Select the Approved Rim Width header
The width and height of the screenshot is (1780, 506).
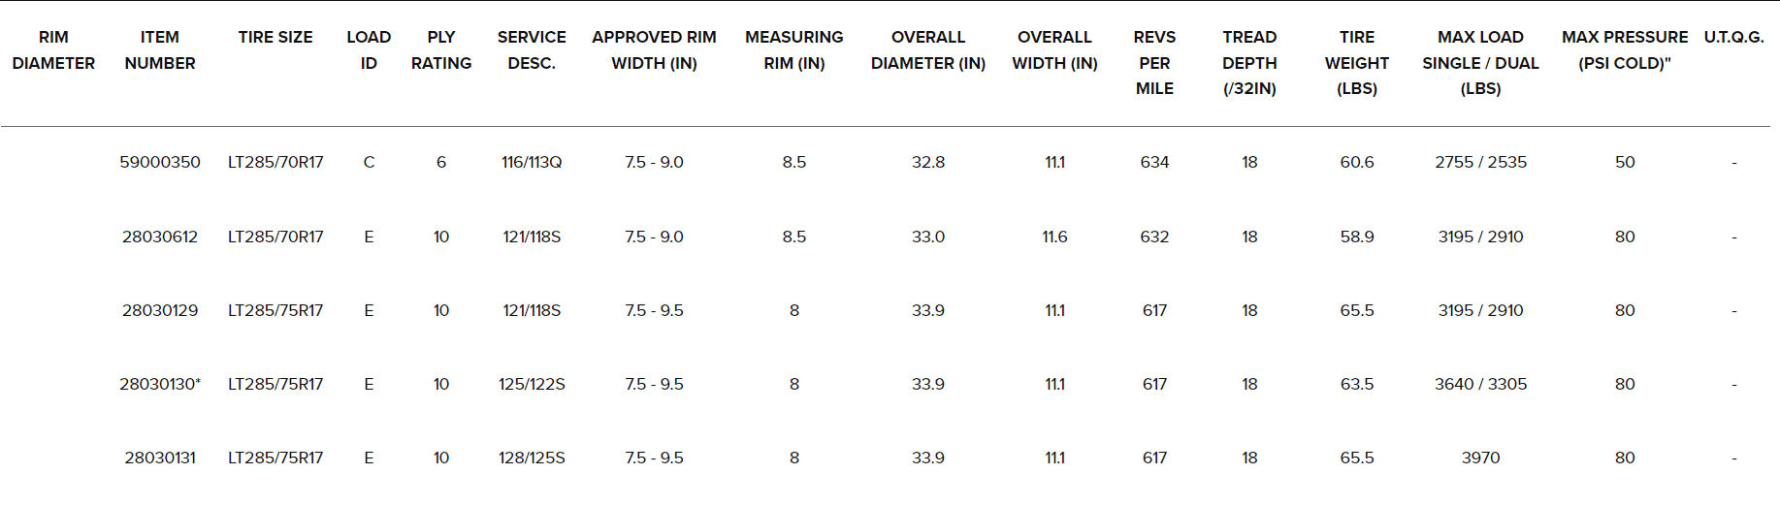[x=654, y=50]
